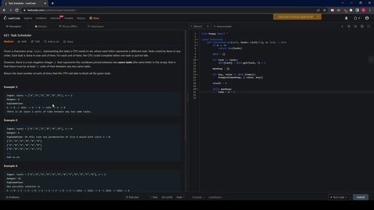The image size is (374, 210).
Task: Open the Contest navigation item
Action: click(68, 18)
